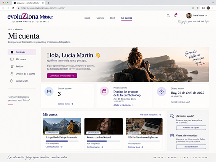Open the notifications bell icon
This screenshot has height=162, width=216.
[175, 15]
